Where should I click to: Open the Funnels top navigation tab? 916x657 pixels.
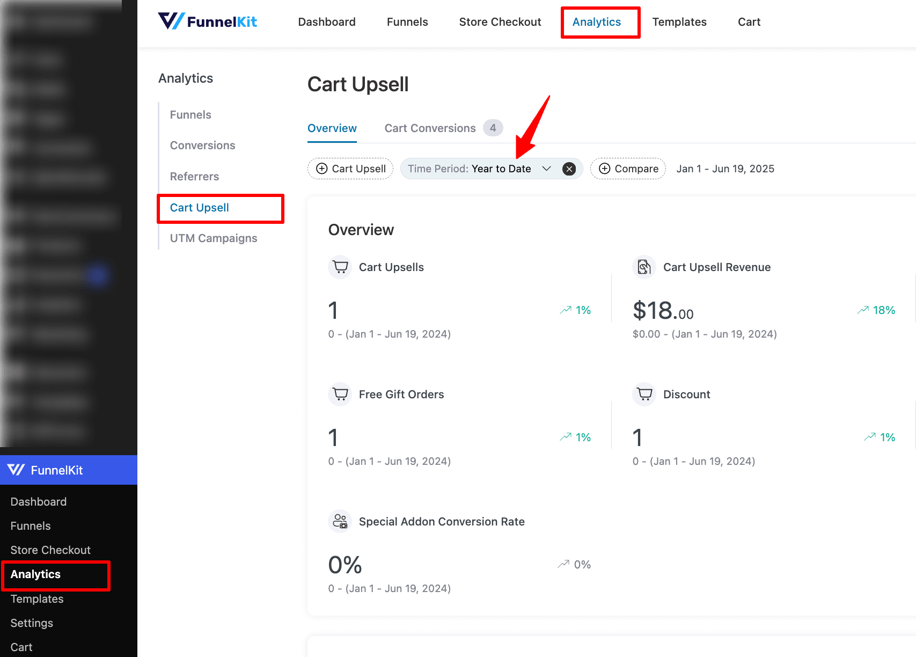[407, 22]
